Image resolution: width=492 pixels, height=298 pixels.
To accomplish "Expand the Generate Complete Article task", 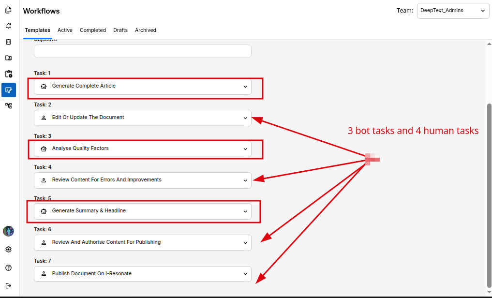I will click(245, 87).
